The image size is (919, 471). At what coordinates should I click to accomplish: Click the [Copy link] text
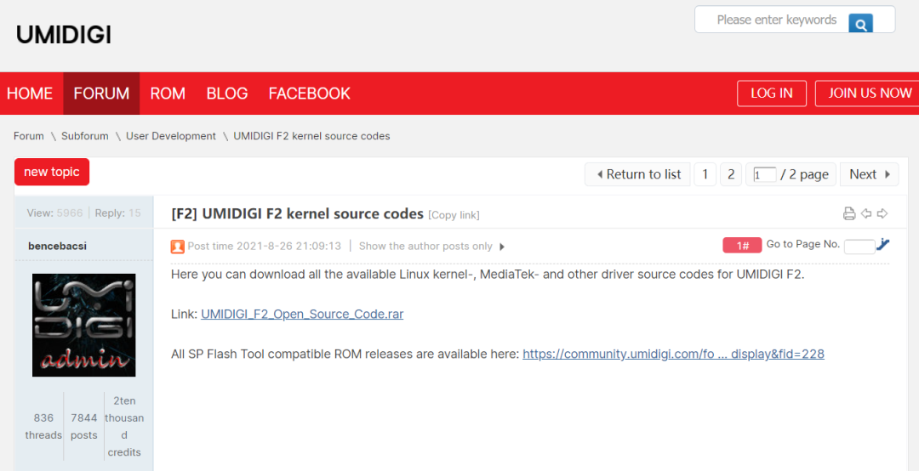454,215
